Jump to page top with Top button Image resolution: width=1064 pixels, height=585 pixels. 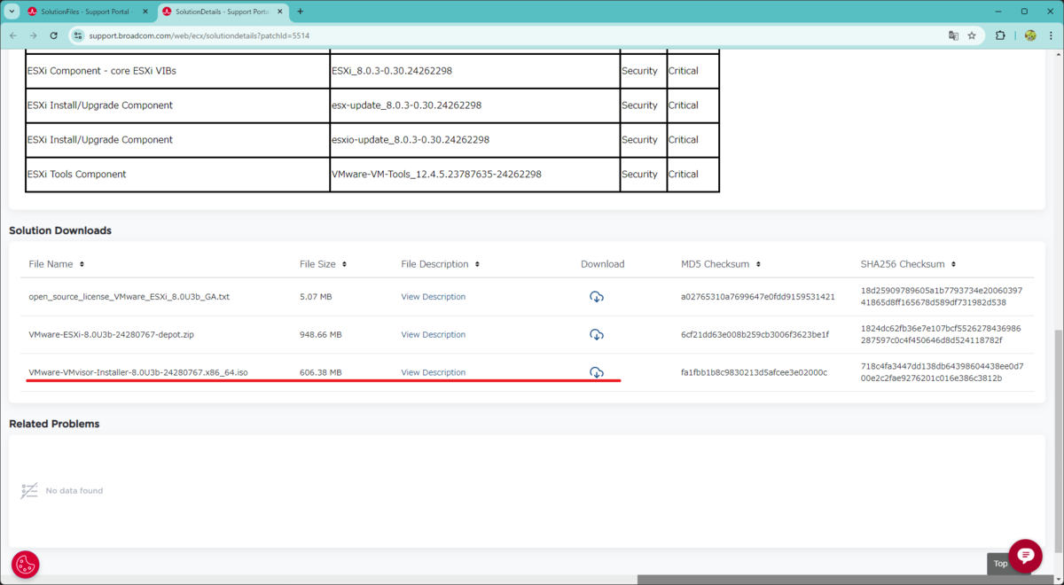tap(999, 563)
